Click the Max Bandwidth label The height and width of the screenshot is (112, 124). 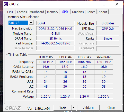click(23, 29)
